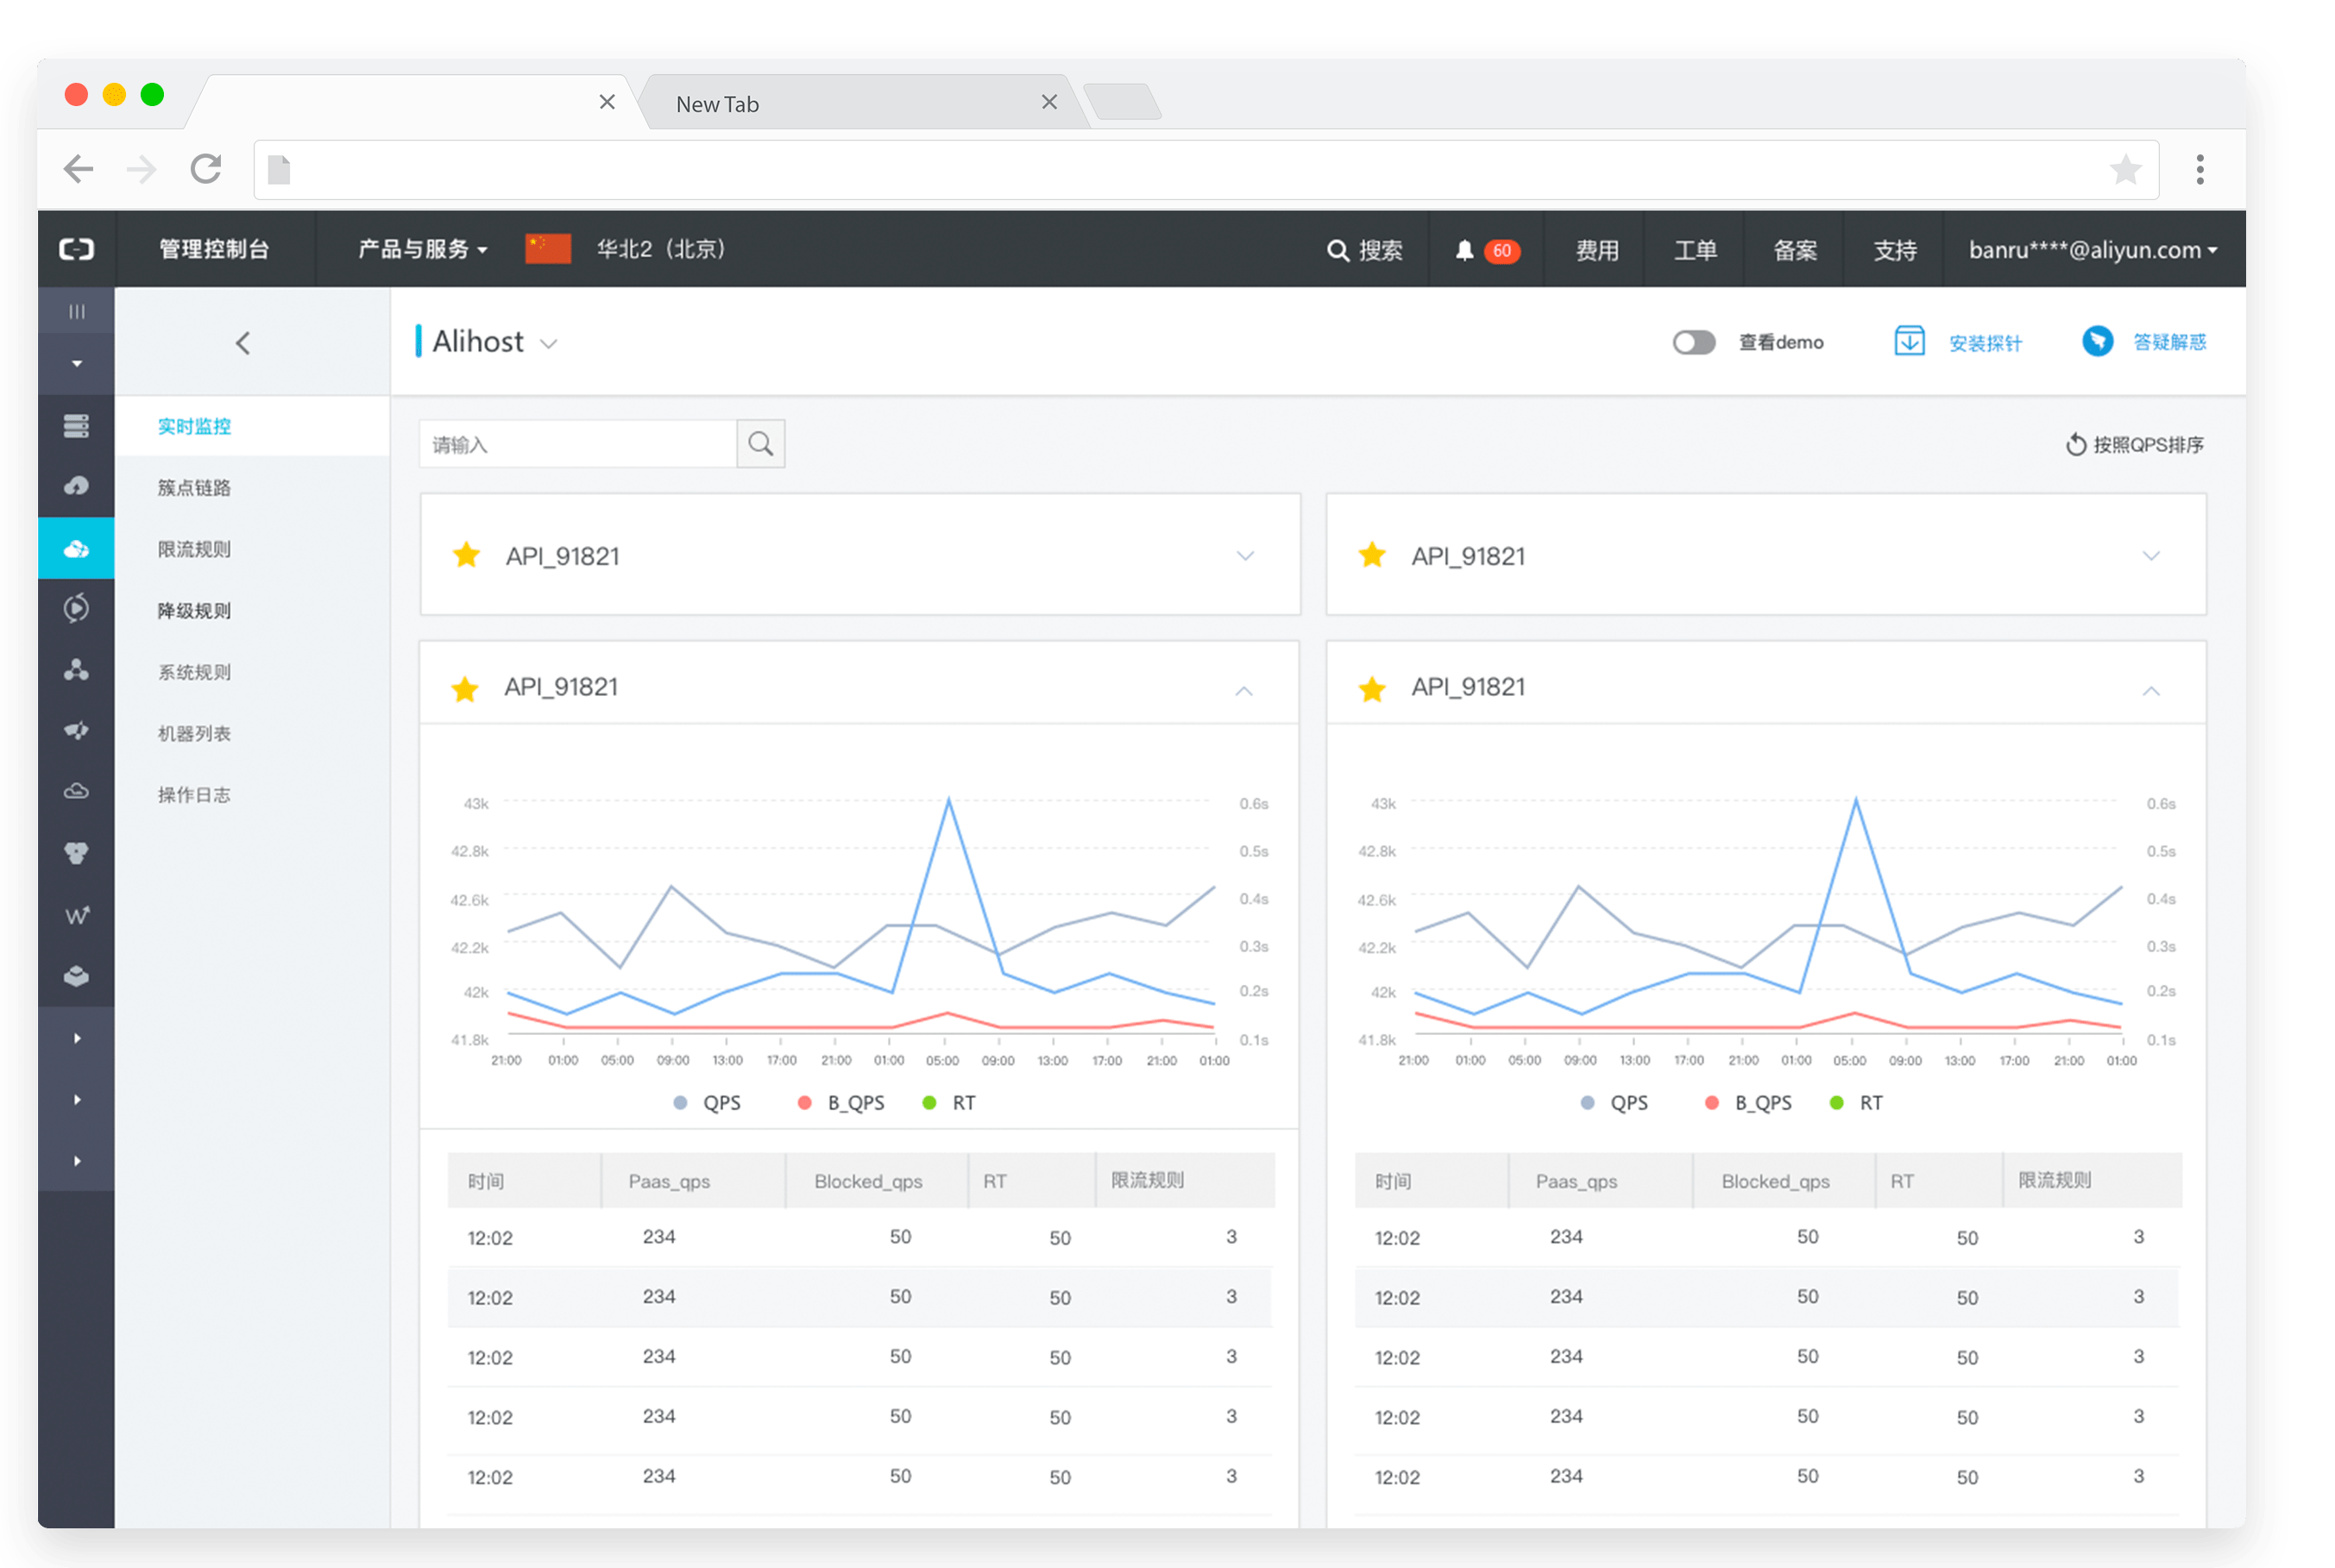Image resolution: width=2335 pixels, height=1568 pixels.
Task: Toggle the 查看demo switch
Action: (1693, 343)
